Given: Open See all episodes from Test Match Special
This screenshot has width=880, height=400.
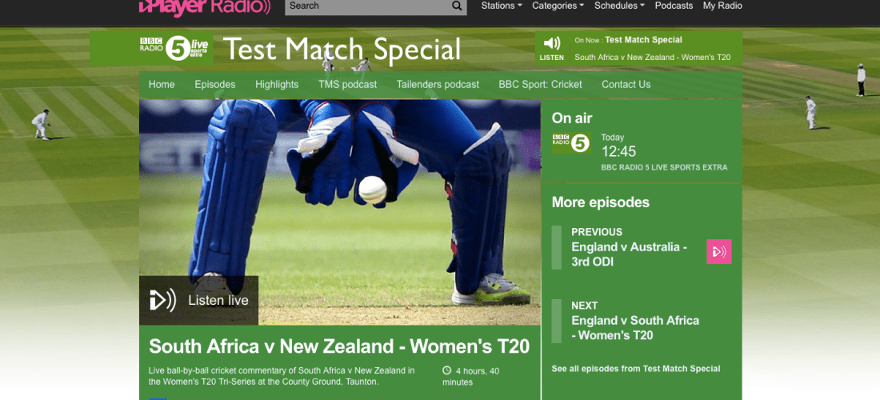Looking at the screenshot, I should pyautogui.click(x=636, y=369).
